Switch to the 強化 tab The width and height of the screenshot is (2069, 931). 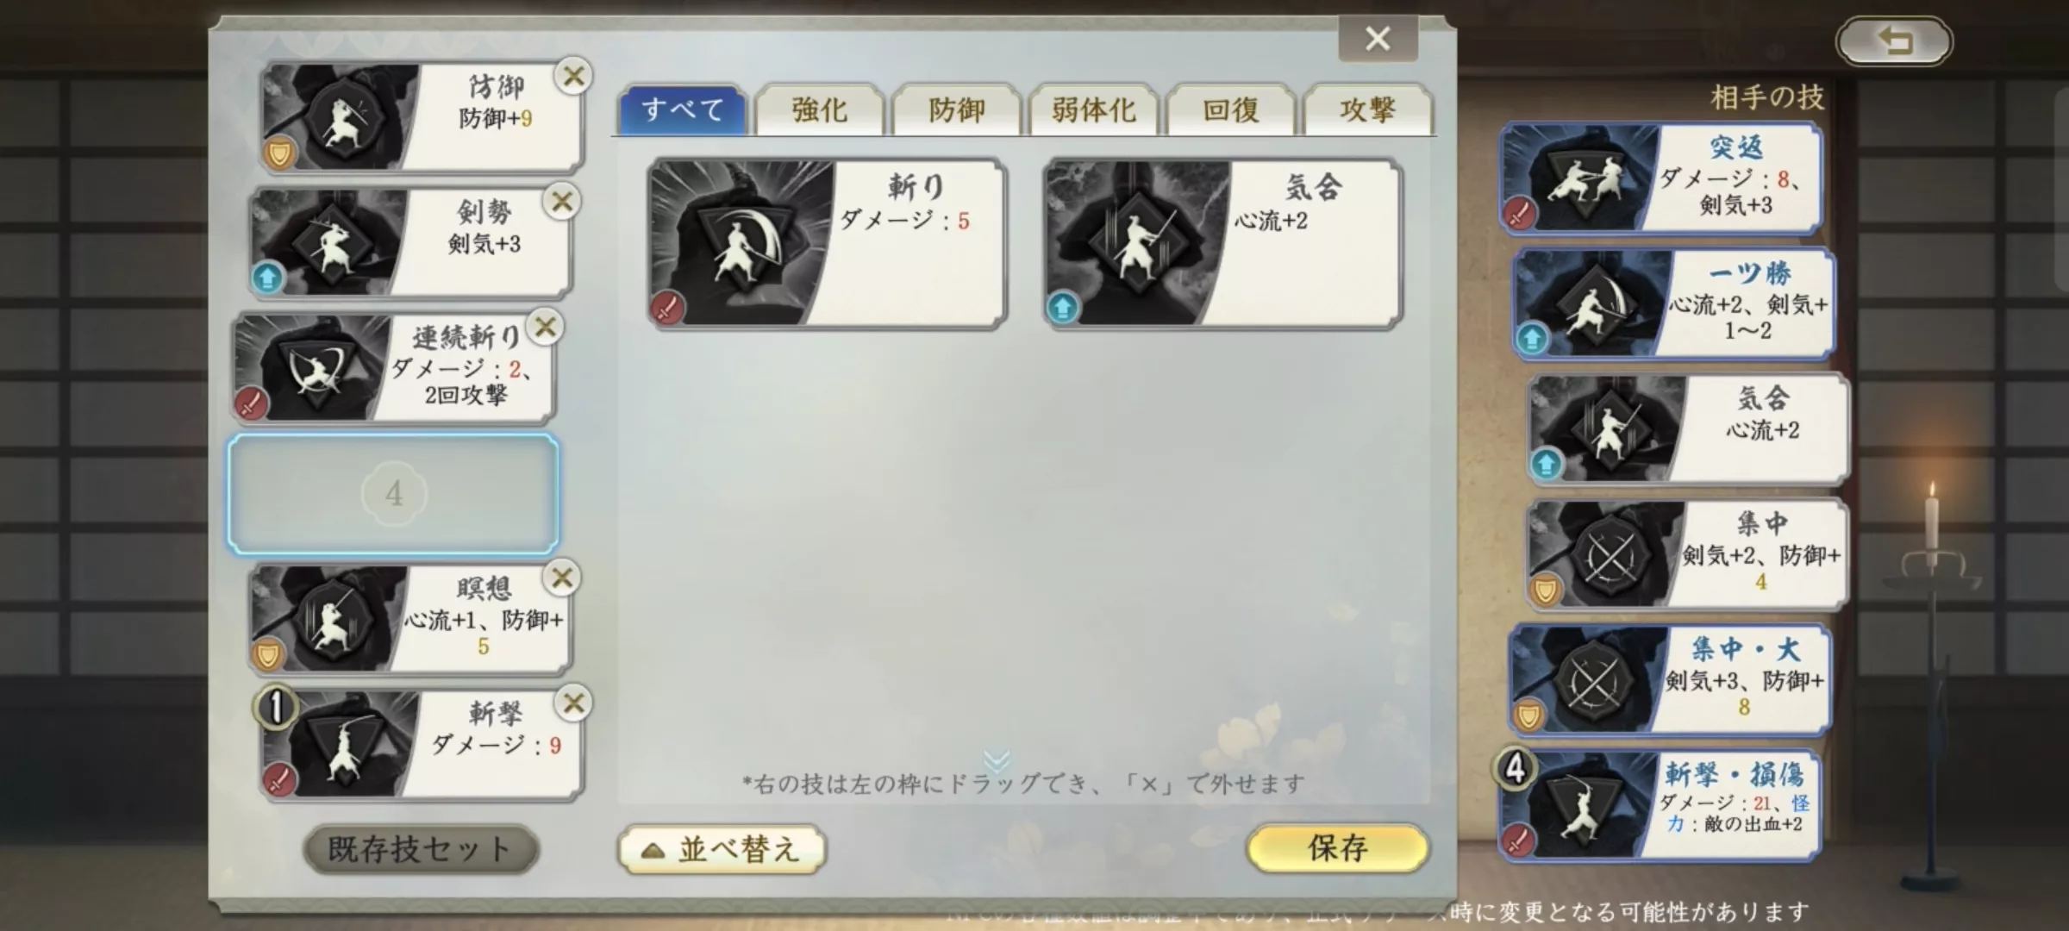tap(820, 110)
